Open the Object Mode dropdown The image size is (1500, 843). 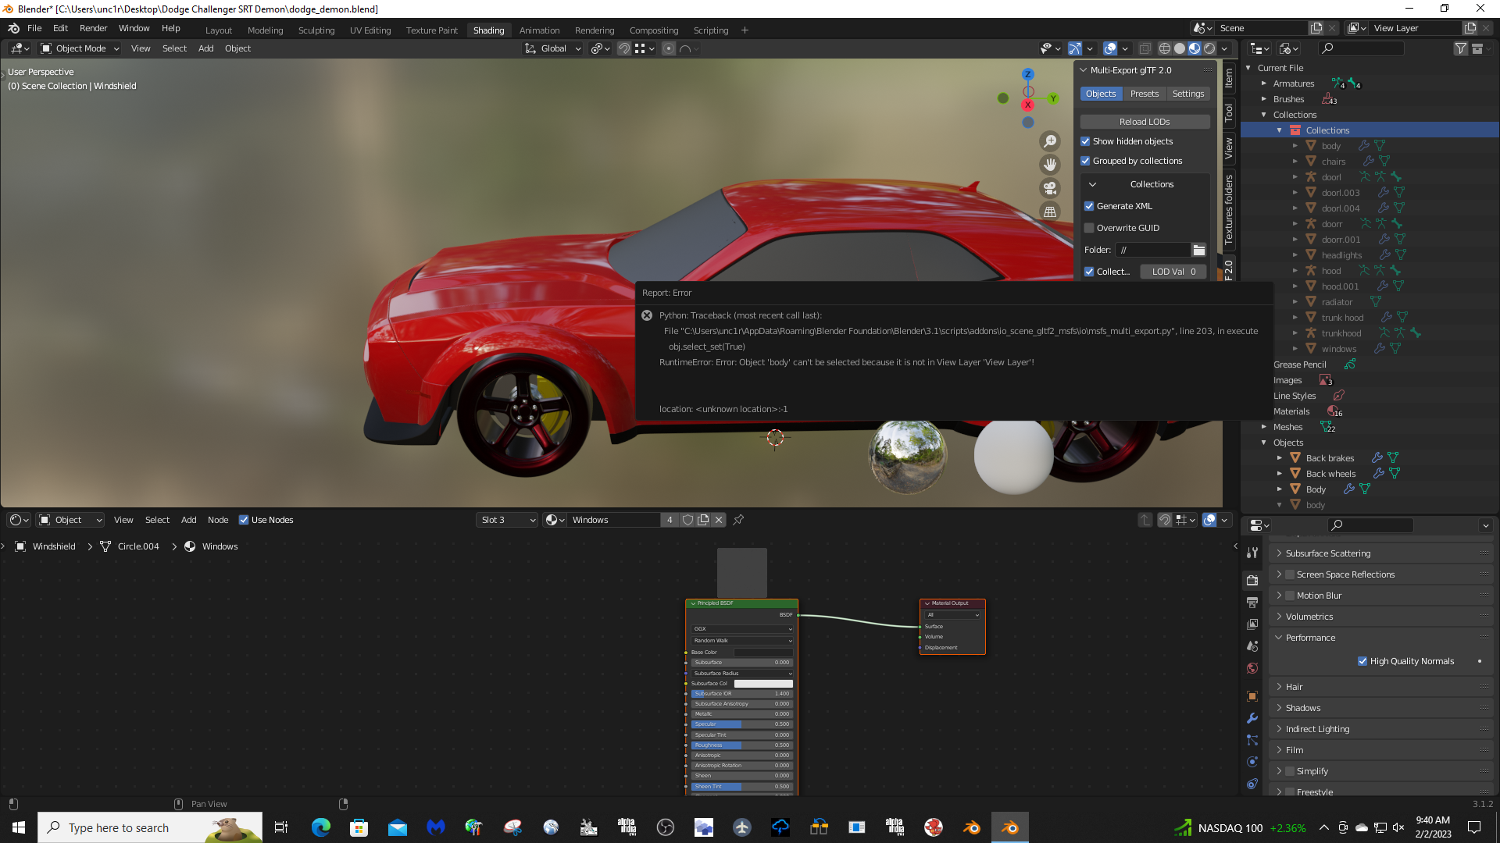tap(80, 48)
